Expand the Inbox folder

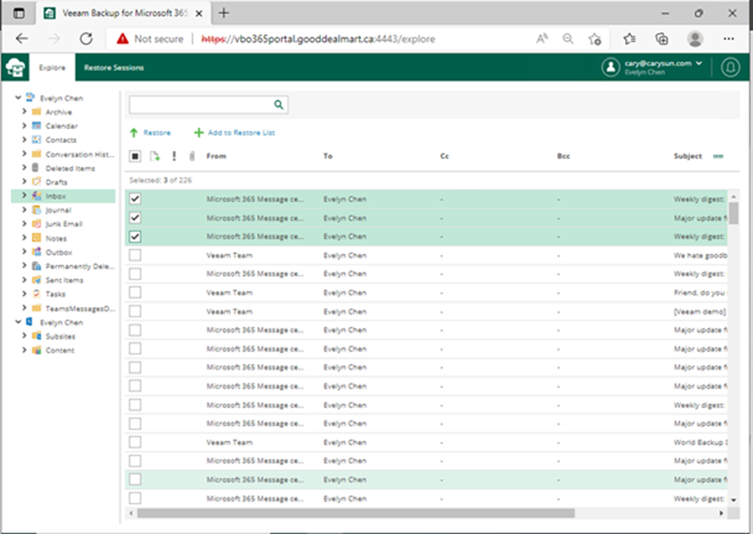pyautogui.click(x=24, y=195)
